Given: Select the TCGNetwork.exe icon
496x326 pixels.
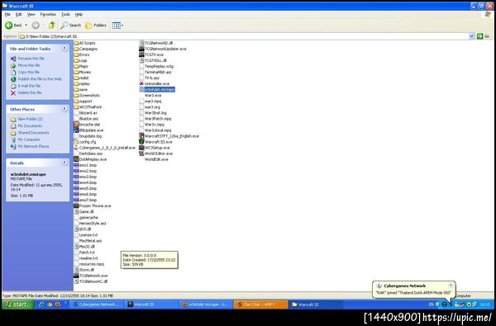Looking at the screenshot, I should (x=76, y=276).
